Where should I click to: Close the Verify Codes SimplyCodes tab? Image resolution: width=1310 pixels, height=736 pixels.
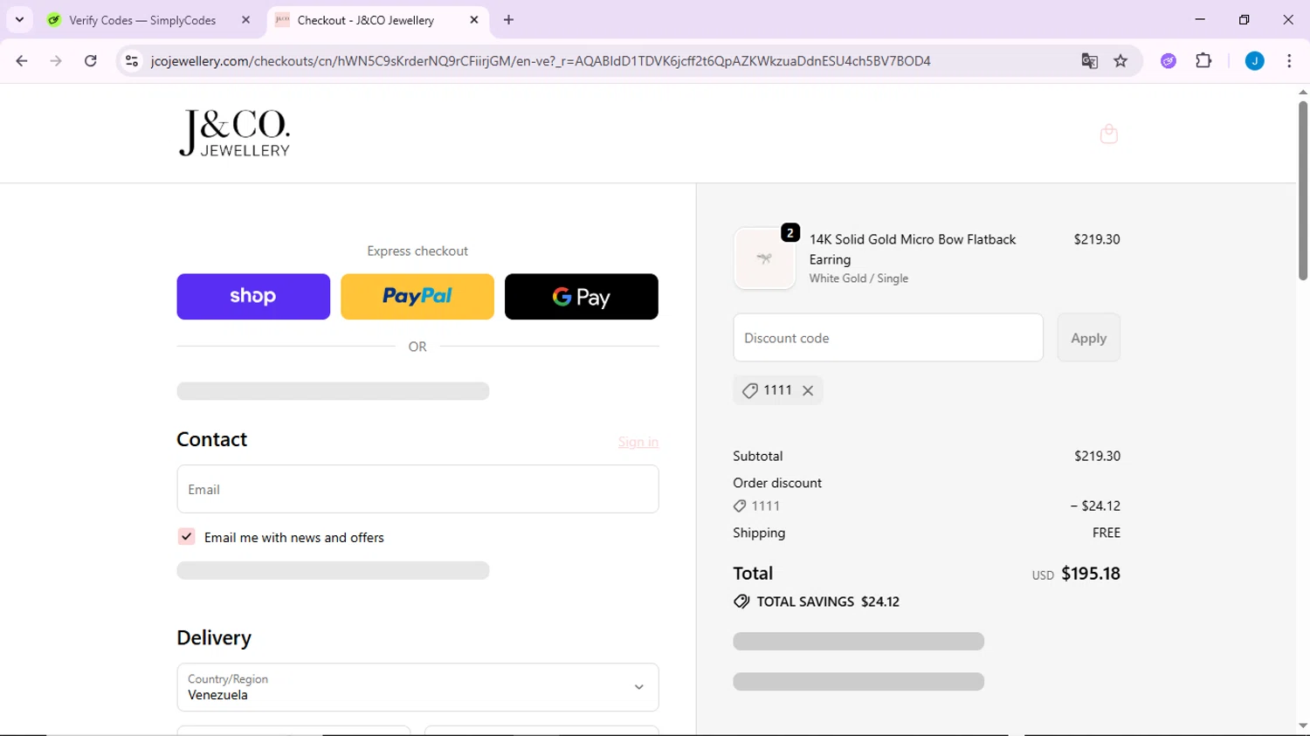(245, 20)
